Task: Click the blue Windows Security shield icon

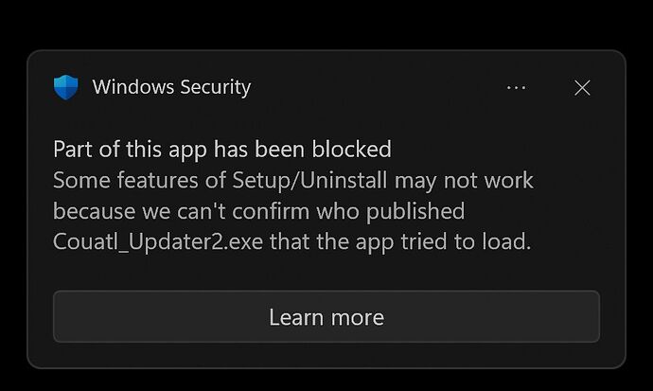Action: tap(66, 88)
